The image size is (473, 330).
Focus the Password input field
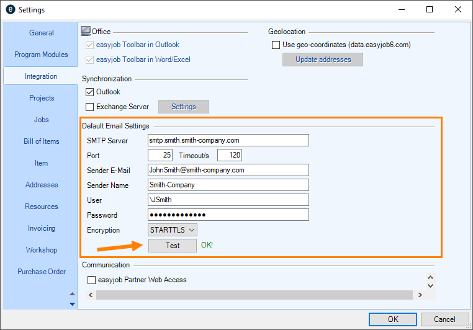coord(228,215)
